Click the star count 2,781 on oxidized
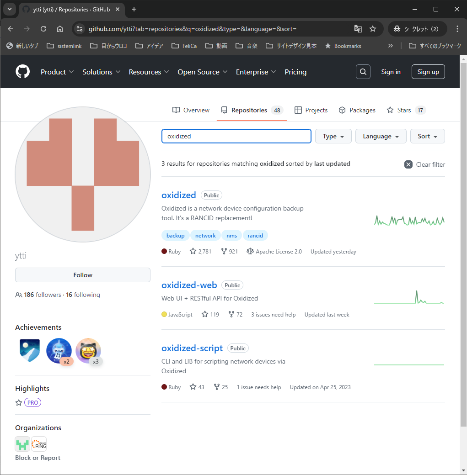This screenshot has height=475, width=467. point(200,252)
